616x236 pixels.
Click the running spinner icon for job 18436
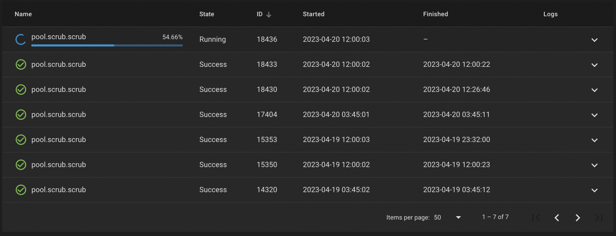[x=21, y=39]
